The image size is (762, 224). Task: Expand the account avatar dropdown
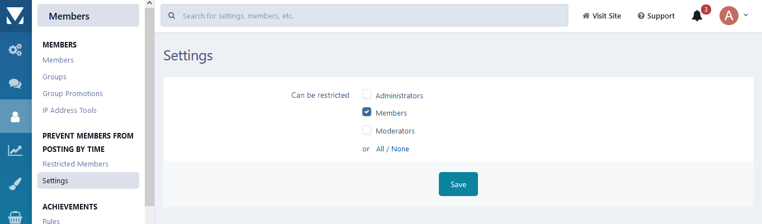733,16
